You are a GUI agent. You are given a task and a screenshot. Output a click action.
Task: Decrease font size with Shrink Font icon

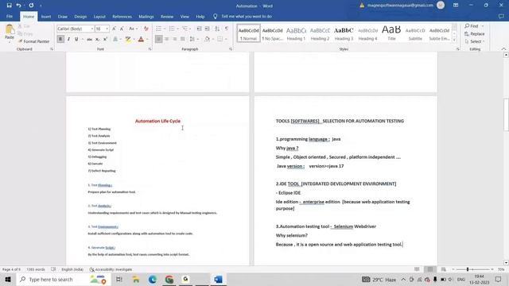(x=122, y=29)
